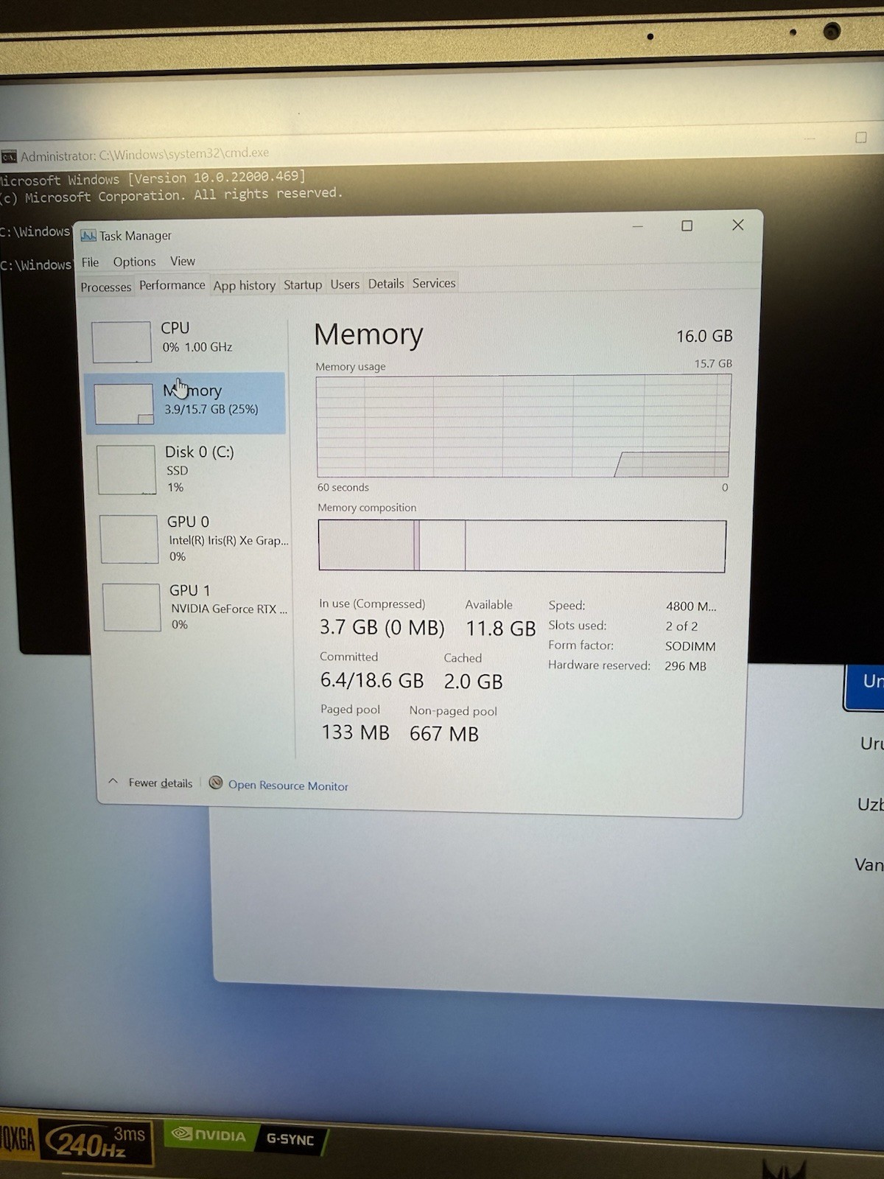Open the Startup tab
Viewport: 884px width, 1179px height.
pyautogui.click(x=303, y=284)
